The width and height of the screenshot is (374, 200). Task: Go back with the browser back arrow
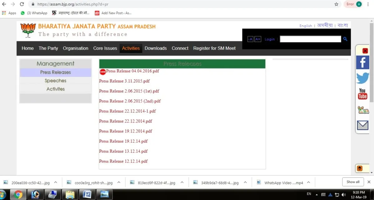pos(4,4)
